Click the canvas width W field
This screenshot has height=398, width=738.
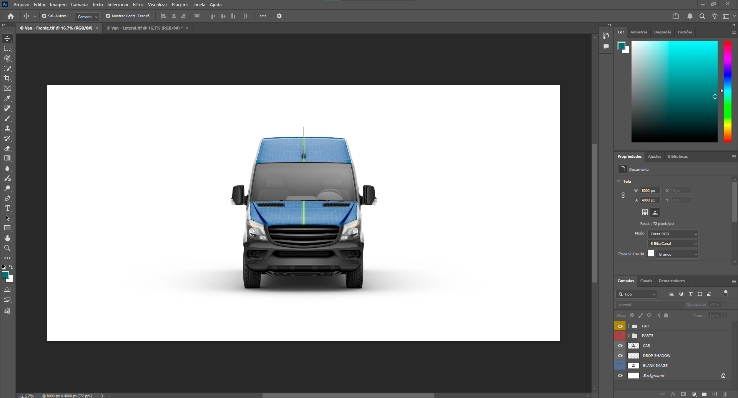pos(650,190)
